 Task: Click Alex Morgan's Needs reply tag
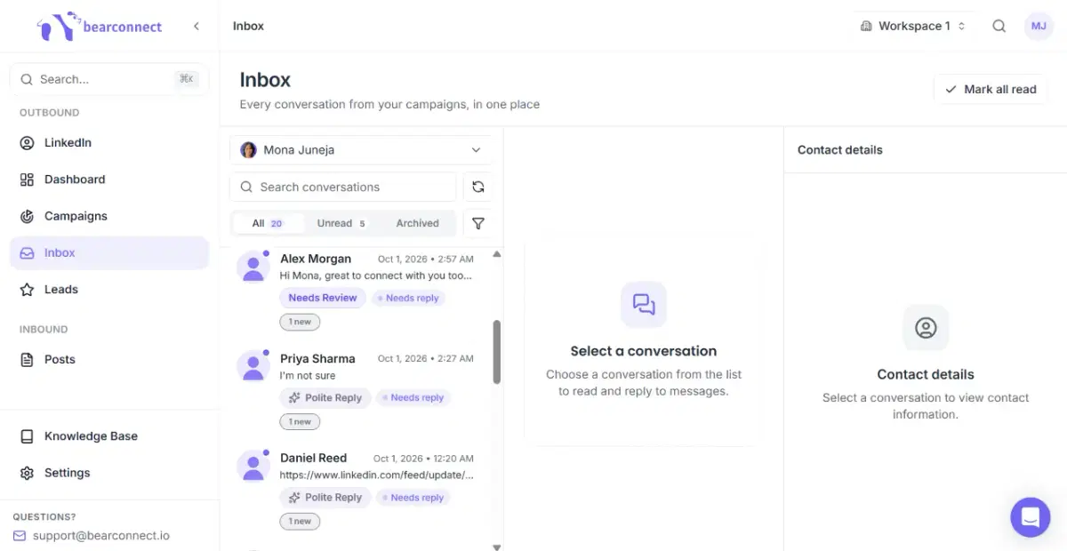point(409,299)
